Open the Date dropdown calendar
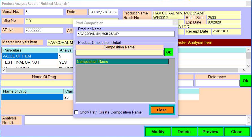Viewport: 252px width, 137px height. pyautogui.click(x=115, y=12)
